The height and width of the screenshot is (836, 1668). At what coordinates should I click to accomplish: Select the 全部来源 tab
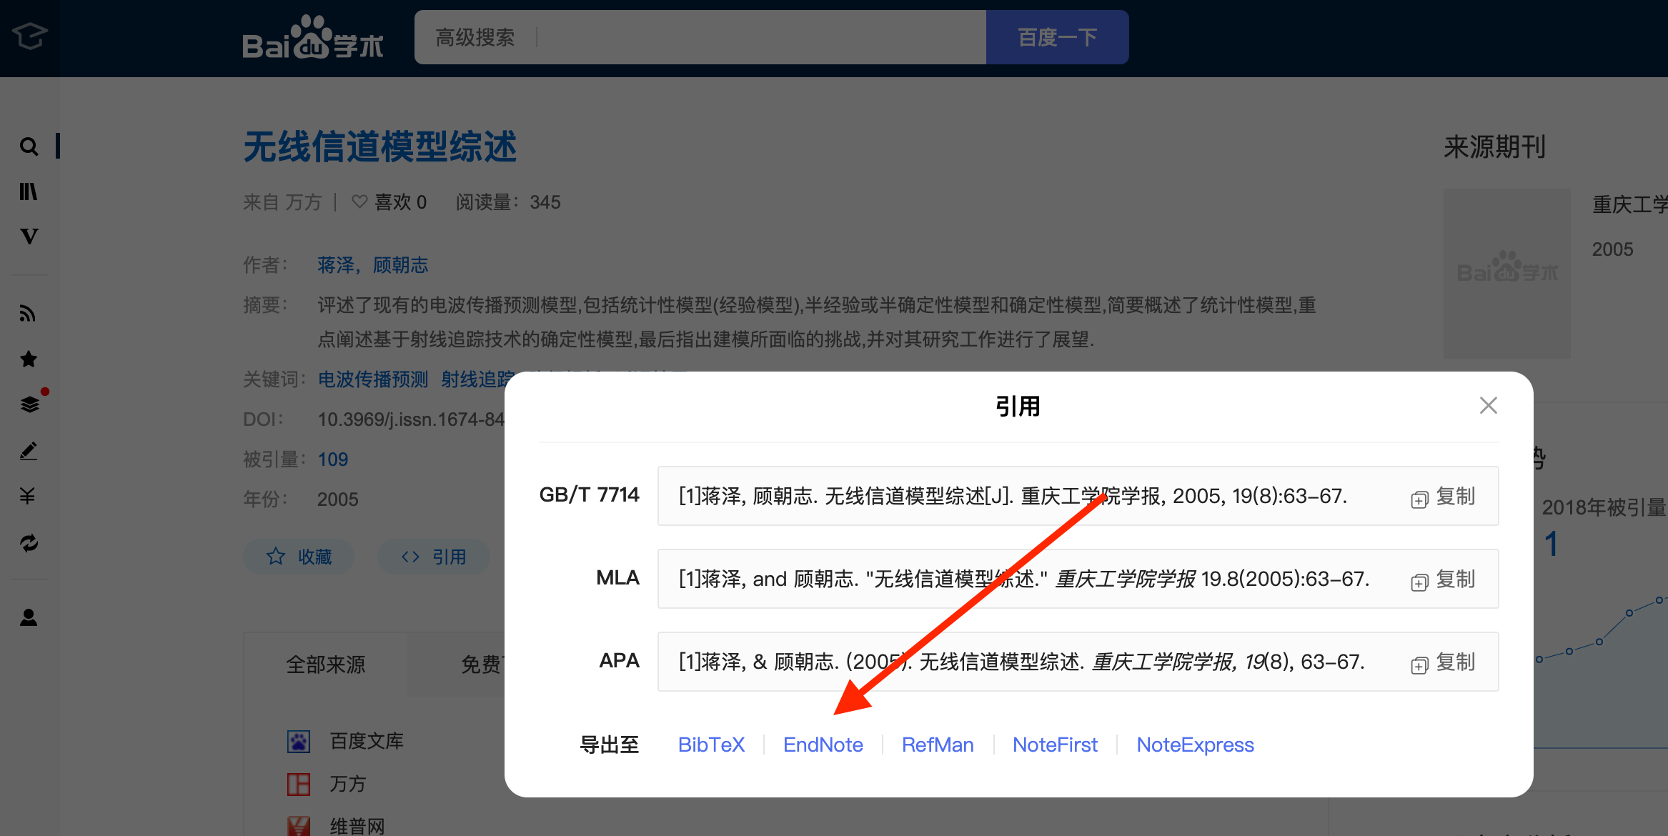(x=326, y=665)
